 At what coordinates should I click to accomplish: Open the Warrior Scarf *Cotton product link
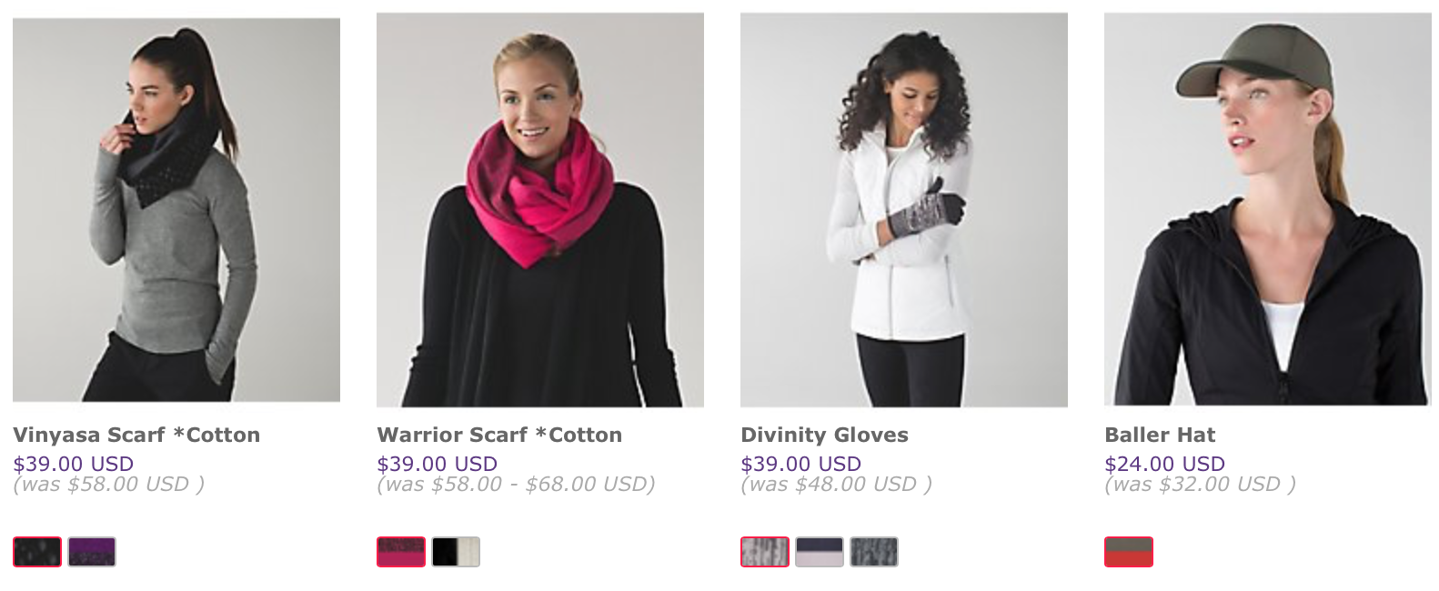499,435
